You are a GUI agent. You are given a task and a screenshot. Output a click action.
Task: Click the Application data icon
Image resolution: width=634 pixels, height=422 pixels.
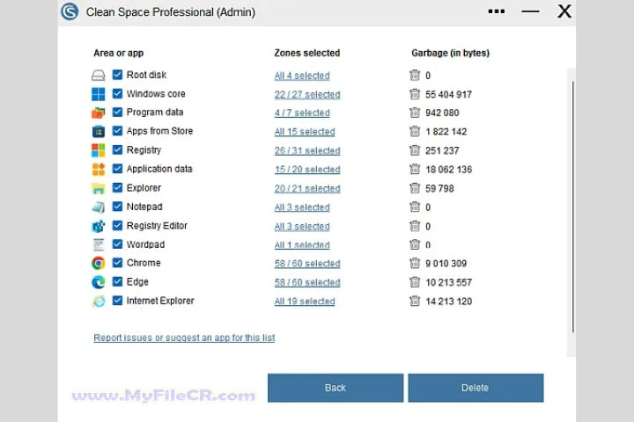tap(99, 169)
